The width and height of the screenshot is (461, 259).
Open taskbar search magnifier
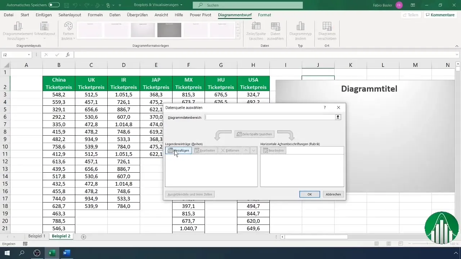(22, 253)
